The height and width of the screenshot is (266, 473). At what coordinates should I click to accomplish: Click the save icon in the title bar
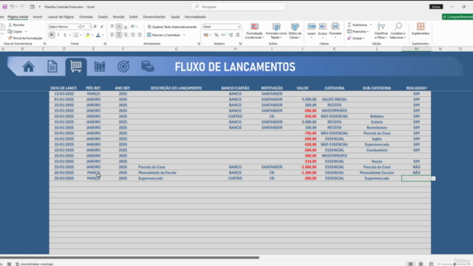pyautogui.click(x=5, y=7)
